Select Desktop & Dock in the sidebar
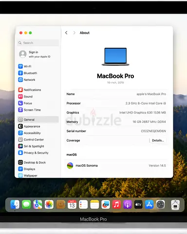This screenshot has width=187, height=234. [x=32, y=162]
